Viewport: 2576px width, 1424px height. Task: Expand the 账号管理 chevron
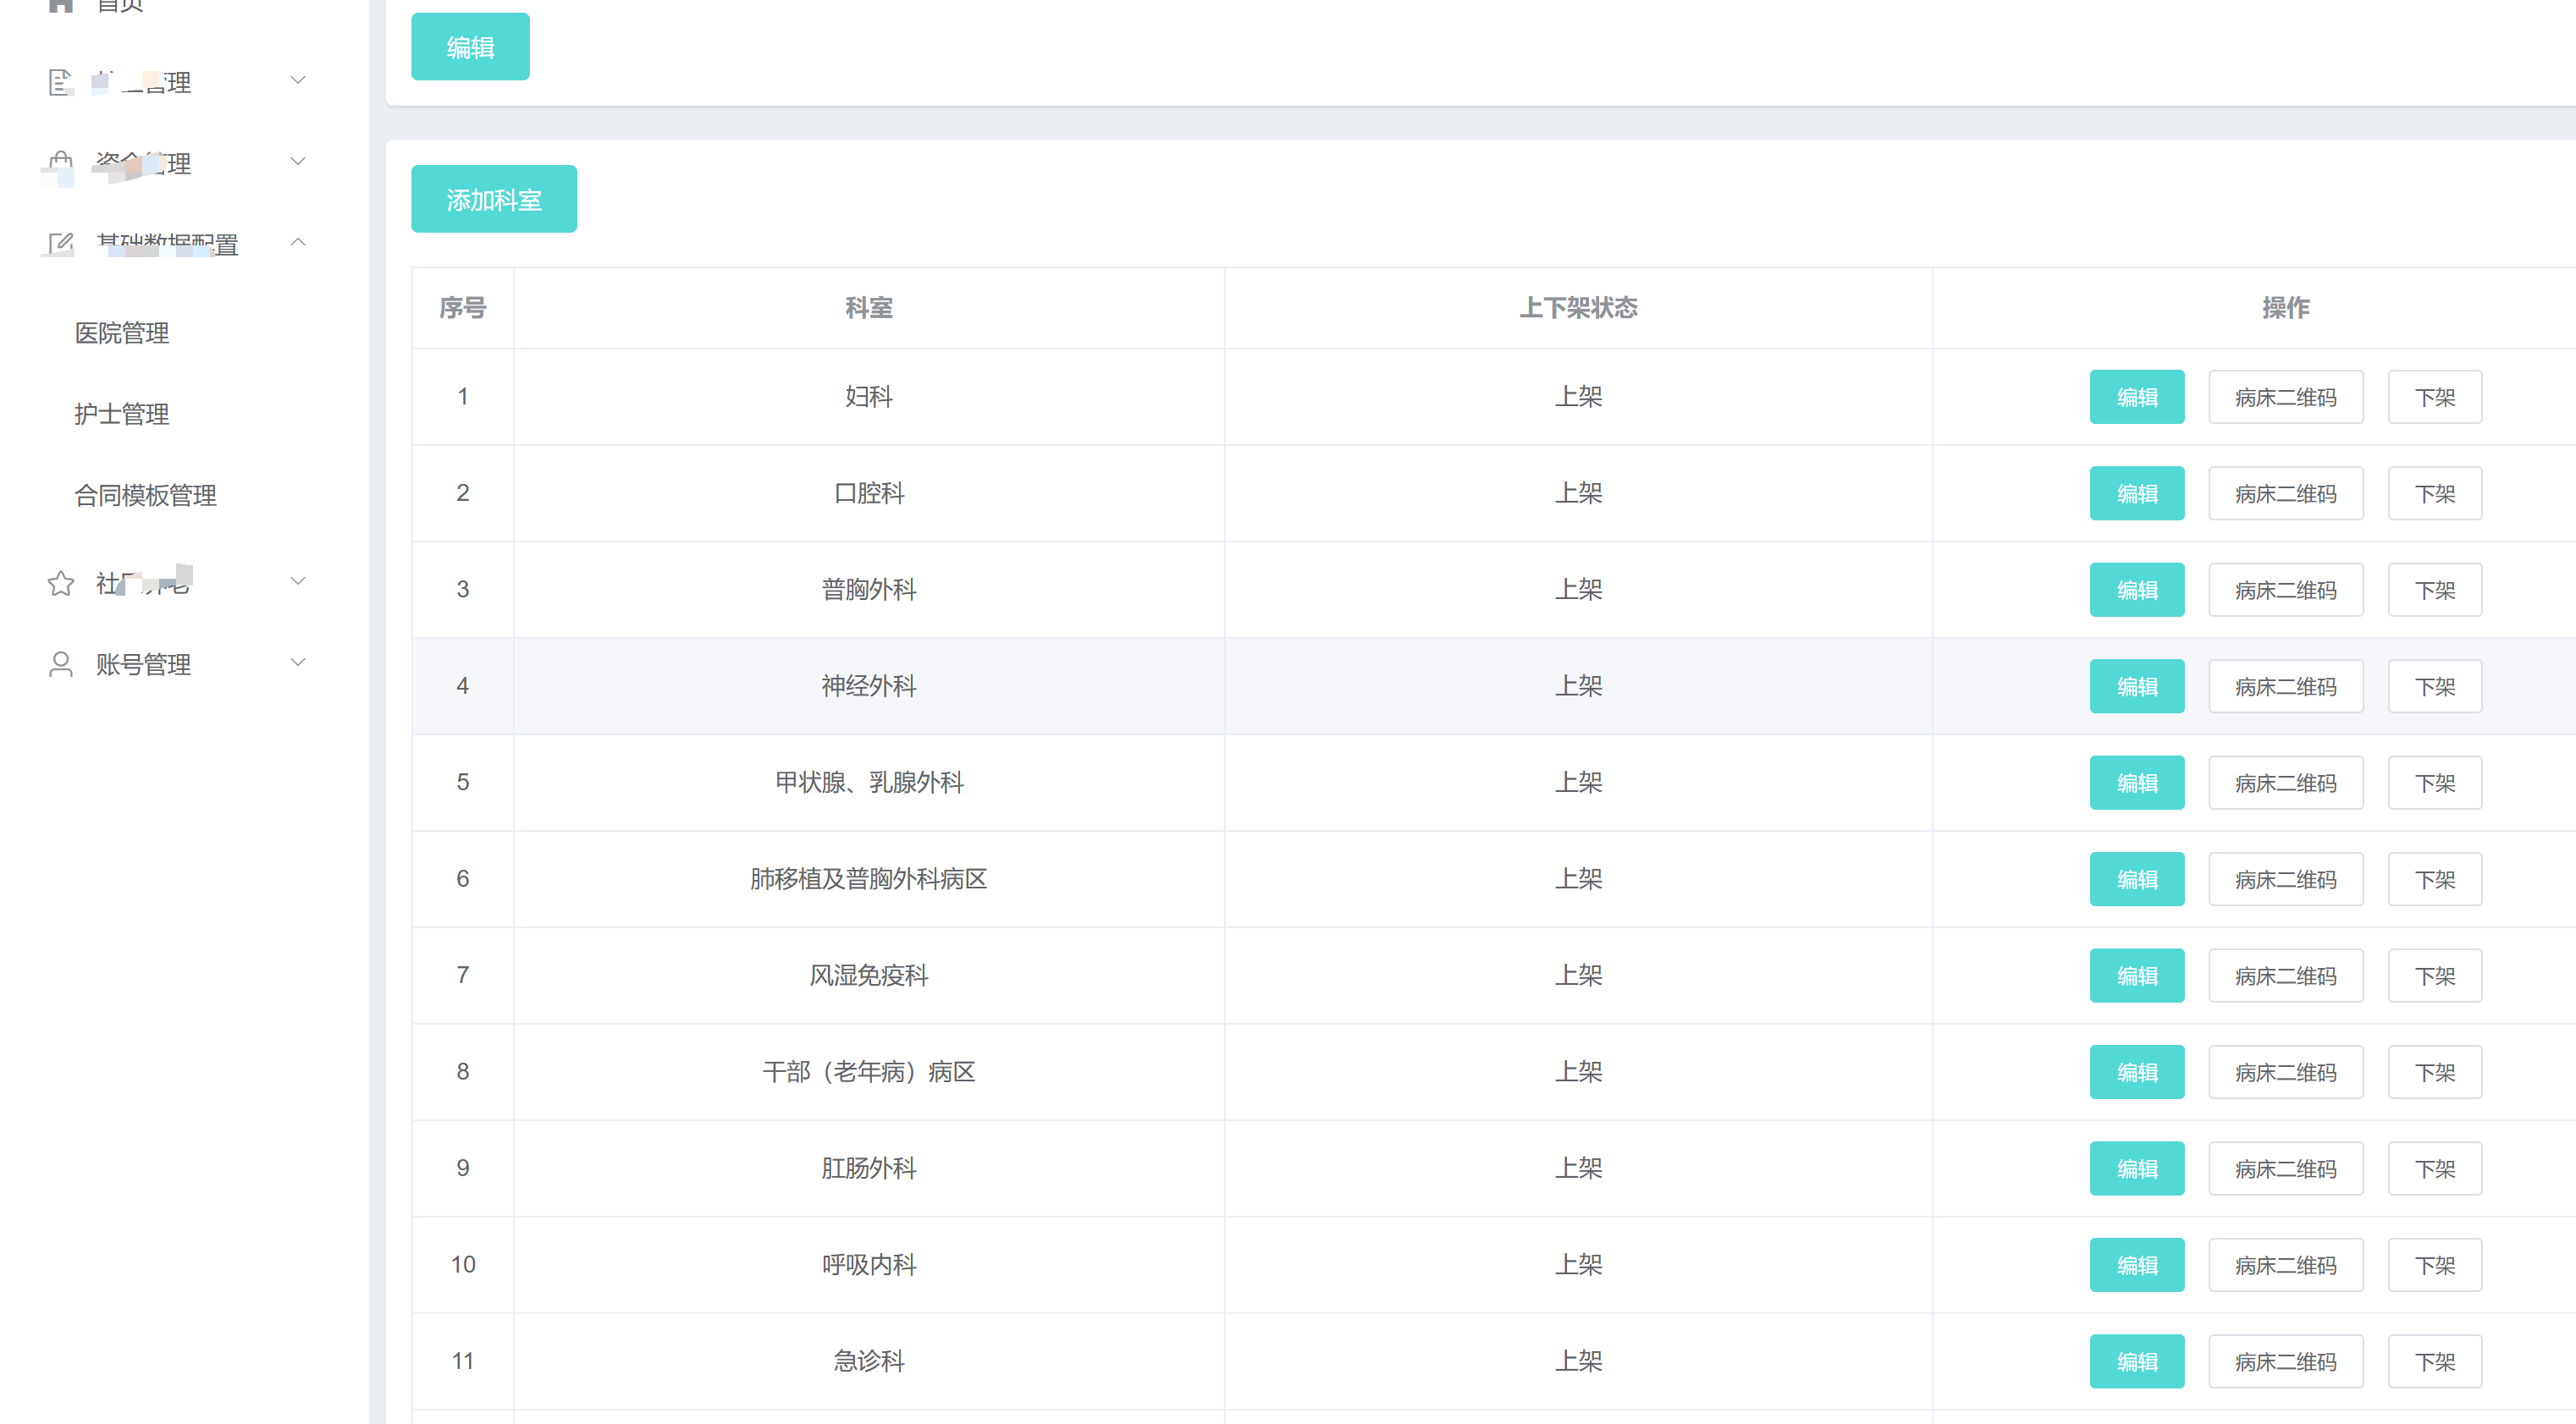click(298, 662)
